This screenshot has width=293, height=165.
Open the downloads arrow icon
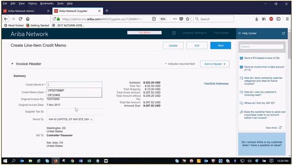pos(256,19)
